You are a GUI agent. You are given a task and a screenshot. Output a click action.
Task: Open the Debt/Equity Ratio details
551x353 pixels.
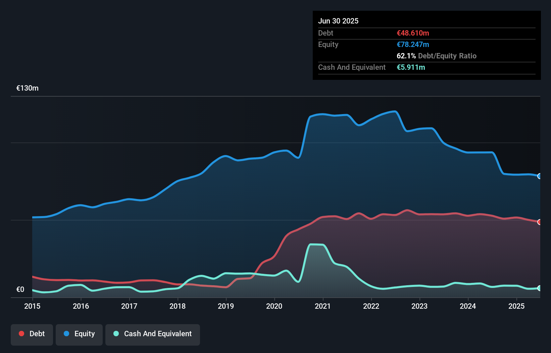coord(437,56)
